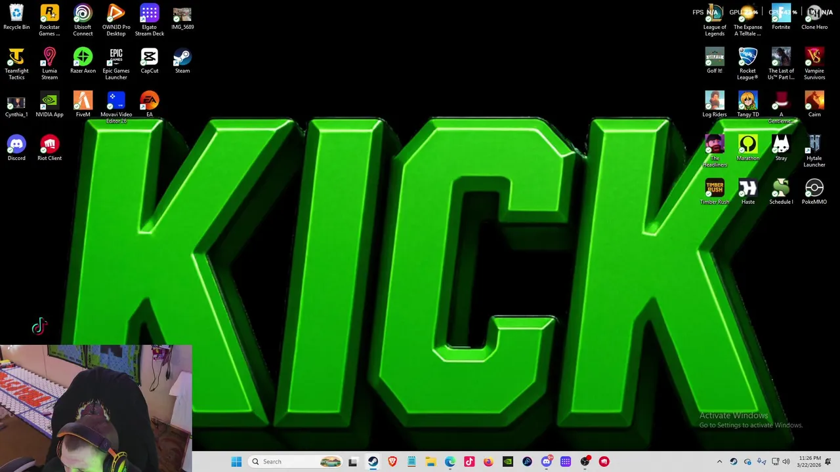Open the Golf It! shortcut
Viewport: 840px width, 472px height.
(715, 61)
